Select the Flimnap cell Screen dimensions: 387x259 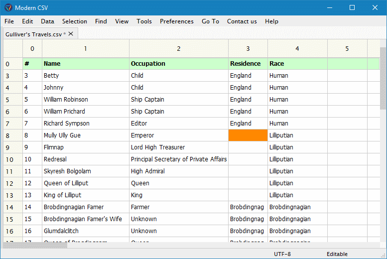(x=85, y=147)
